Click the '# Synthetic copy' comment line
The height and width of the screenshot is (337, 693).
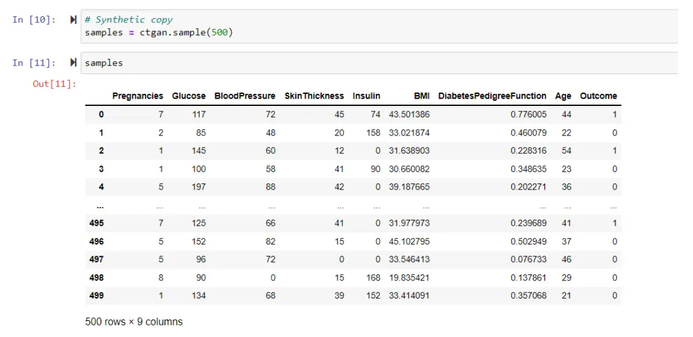[128, 20]
